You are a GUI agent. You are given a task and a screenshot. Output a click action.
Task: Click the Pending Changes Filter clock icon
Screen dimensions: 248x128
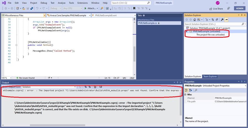[x=207, y=20]
